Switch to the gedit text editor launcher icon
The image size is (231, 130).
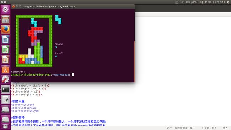coord(5,99)
